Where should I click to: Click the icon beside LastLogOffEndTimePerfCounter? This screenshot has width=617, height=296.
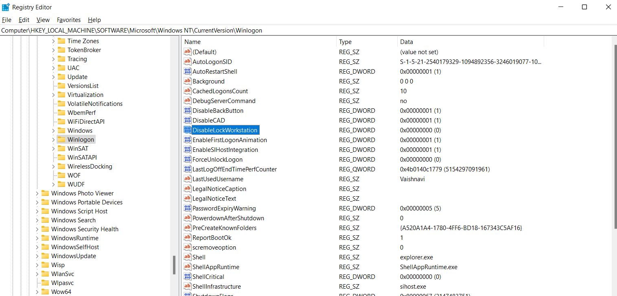click(x=187, y=169)
